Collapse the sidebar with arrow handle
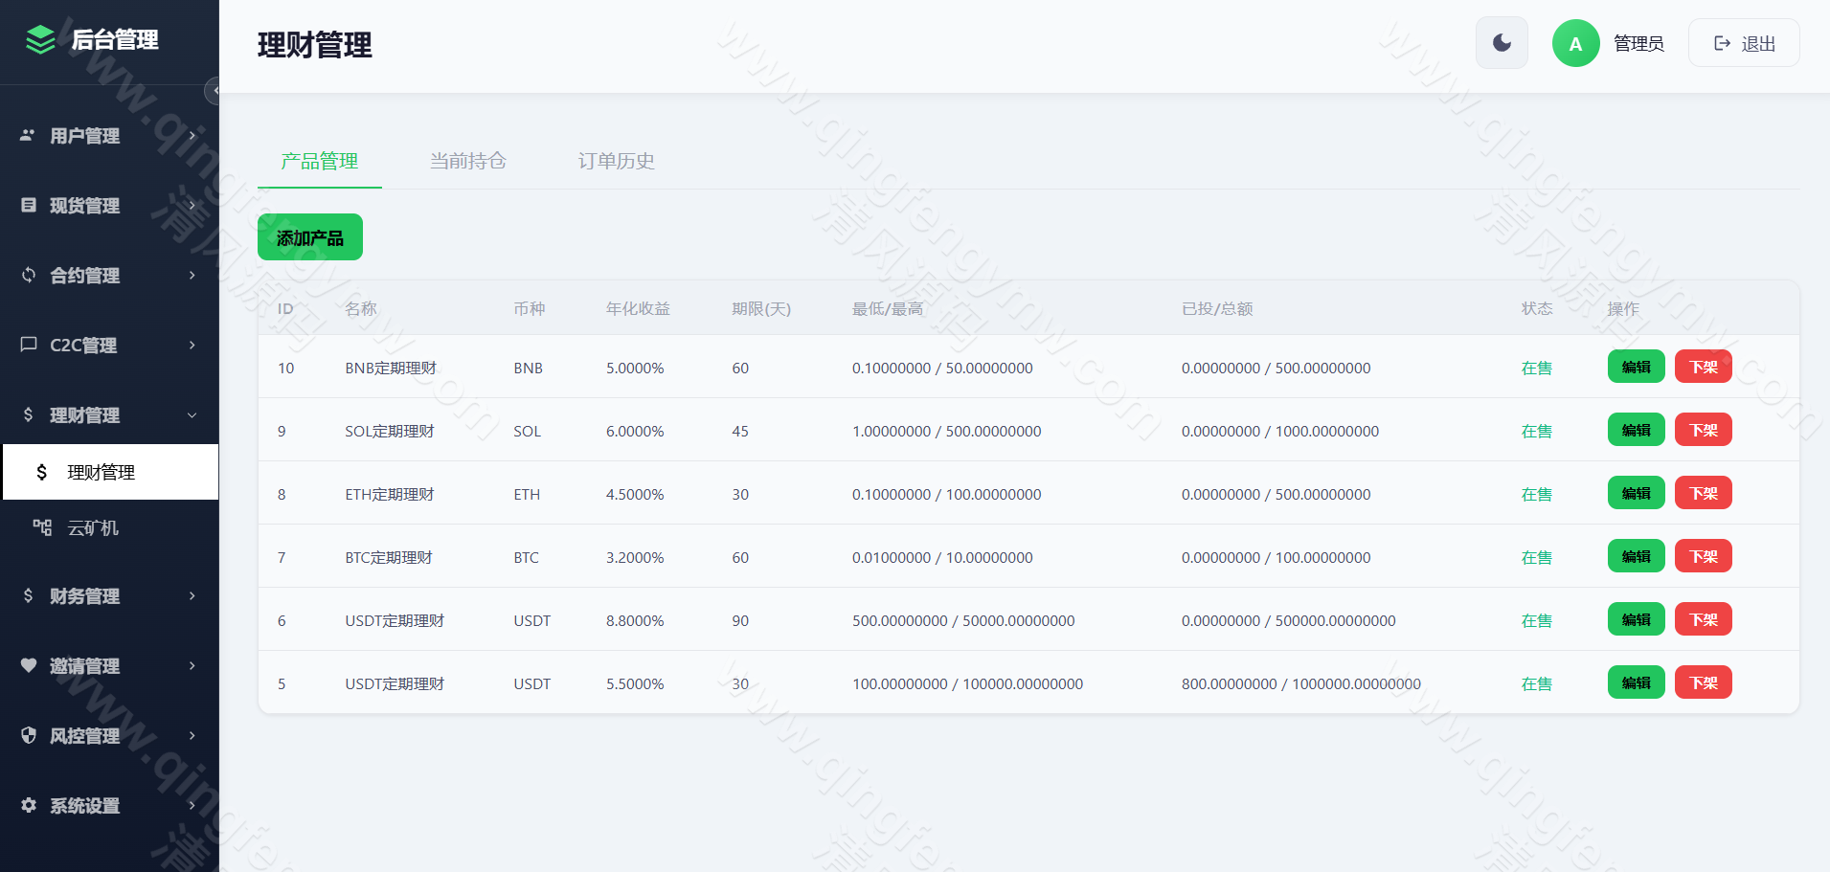The image size is (1830, 872). click(213, 91)
